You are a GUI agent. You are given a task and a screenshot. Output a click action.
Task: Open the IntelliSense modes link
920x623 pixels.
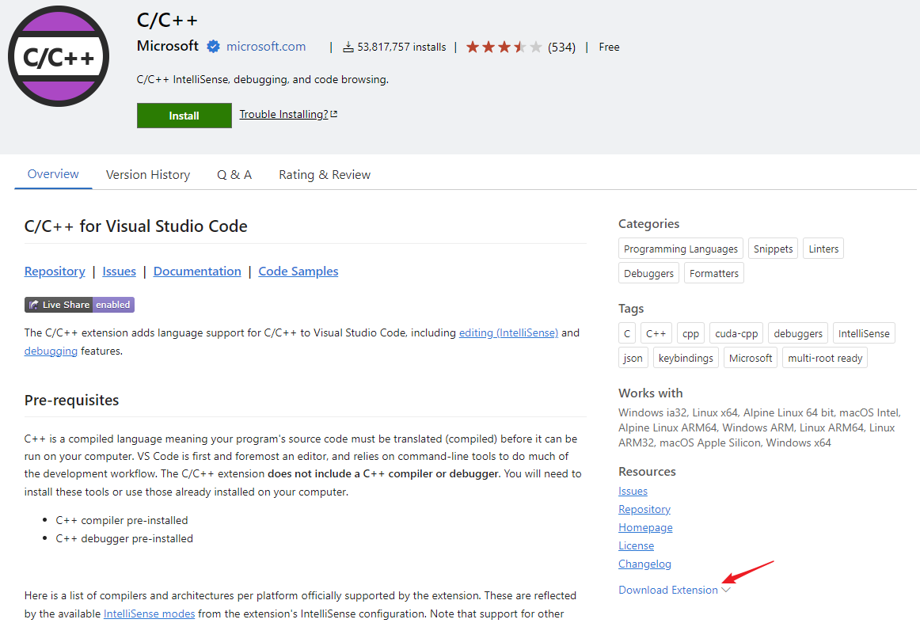(149, 614)
